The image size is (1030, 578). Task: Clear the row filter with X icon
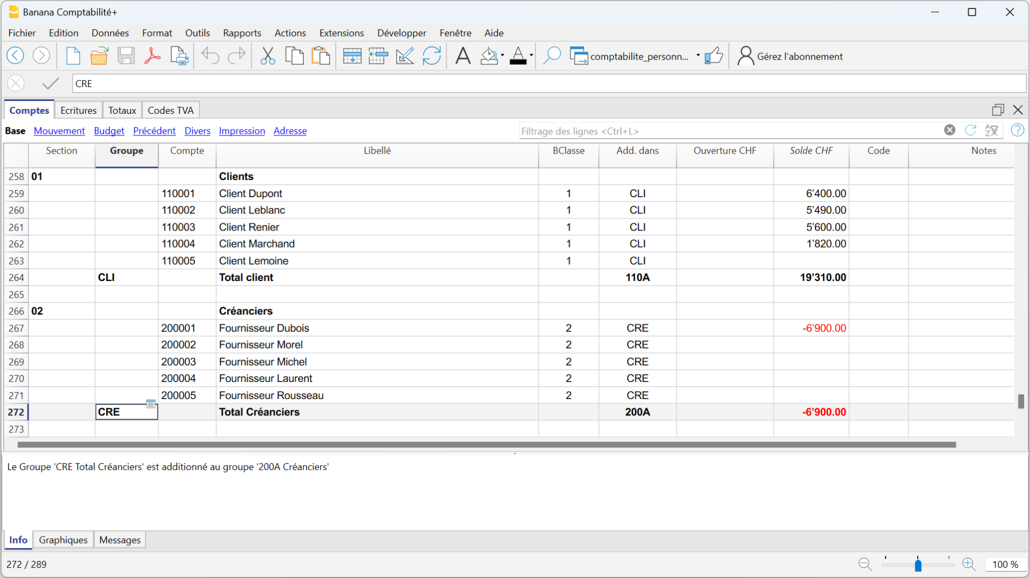pyautogui.click(x=950, y=130)
